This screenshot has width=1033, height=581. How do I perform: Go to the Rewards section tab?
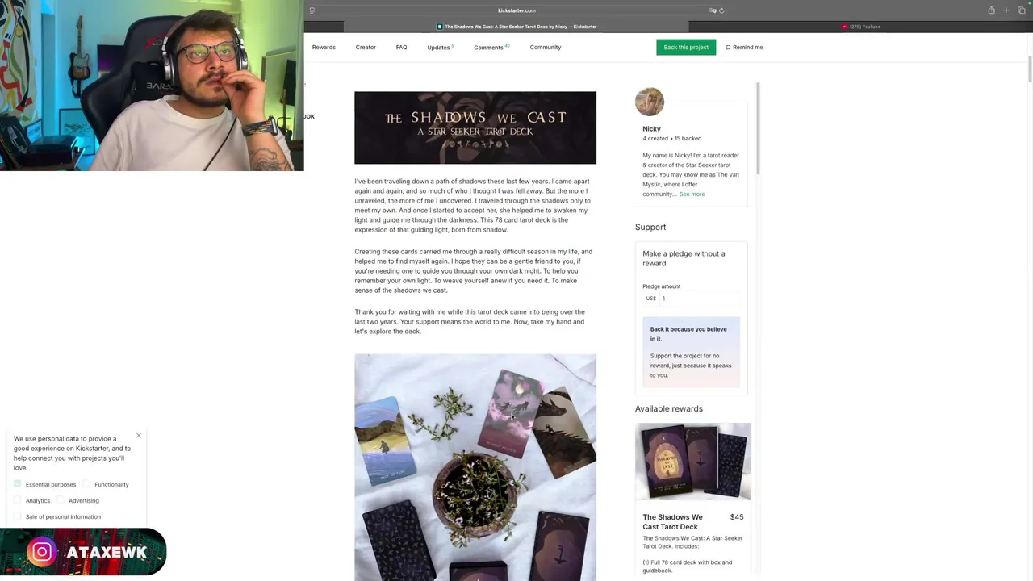(324, 48)
